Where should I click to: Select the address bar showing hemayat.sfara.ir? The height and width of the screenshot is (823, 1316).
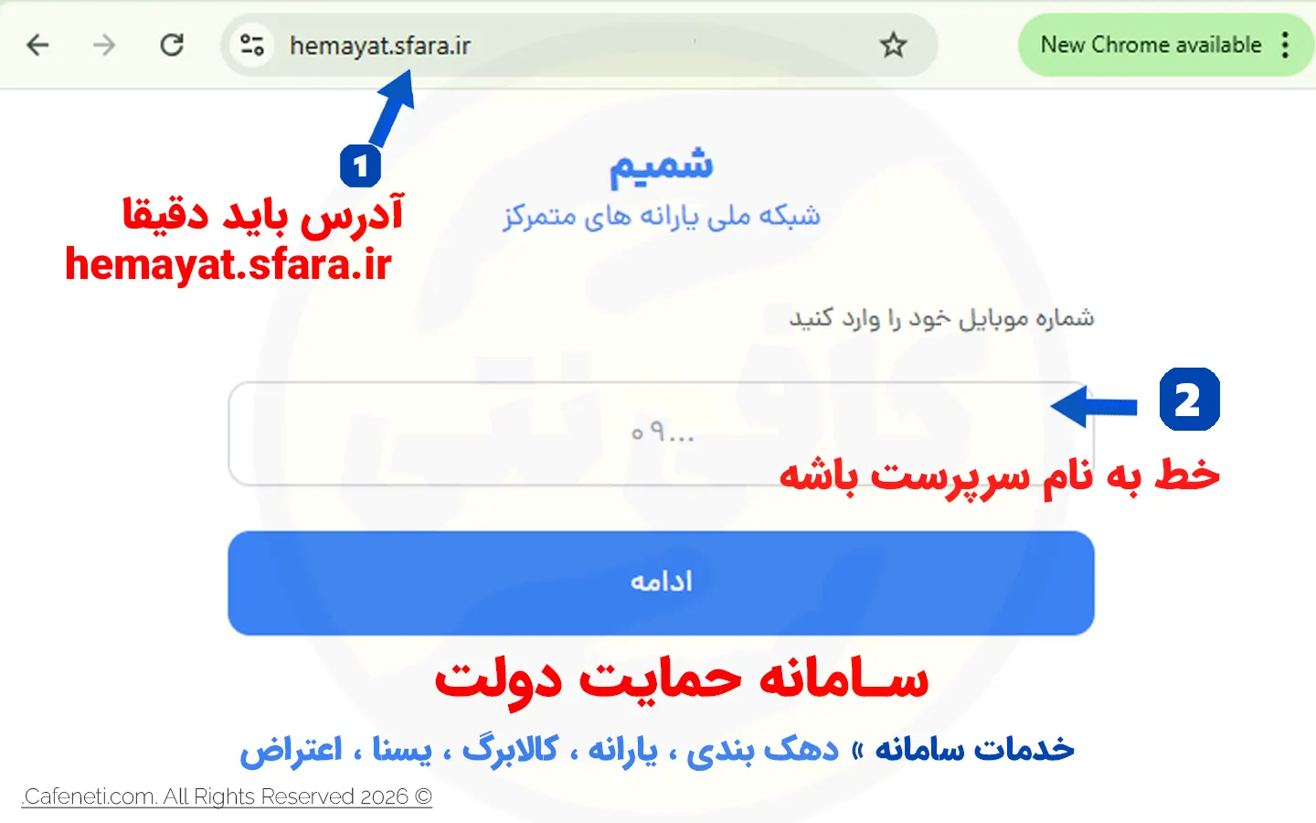381,46
